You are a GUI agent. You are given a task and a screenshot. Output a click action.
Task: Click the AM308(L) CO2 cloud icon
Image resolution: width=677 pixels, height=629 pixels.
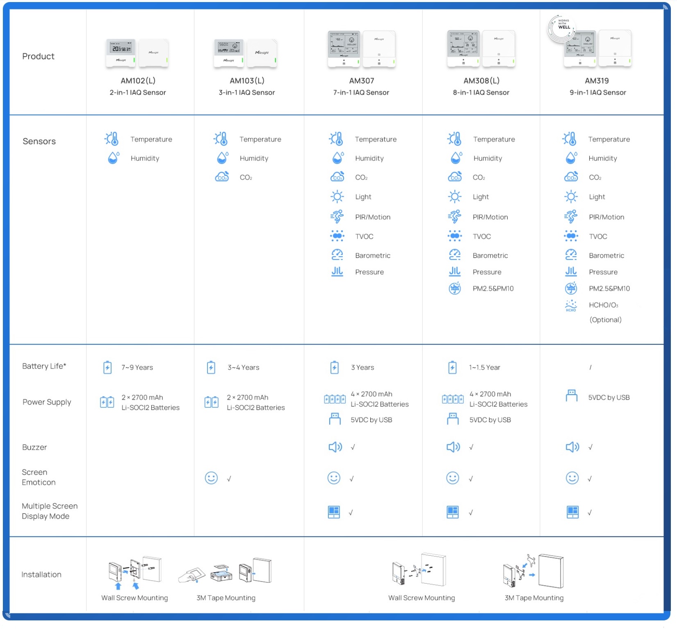455,177
